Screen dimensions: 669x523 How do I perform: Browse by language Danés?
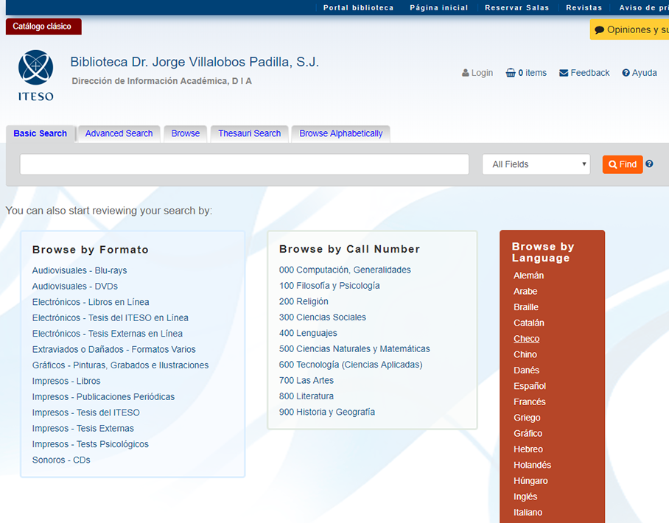click(x=527, y=371)
